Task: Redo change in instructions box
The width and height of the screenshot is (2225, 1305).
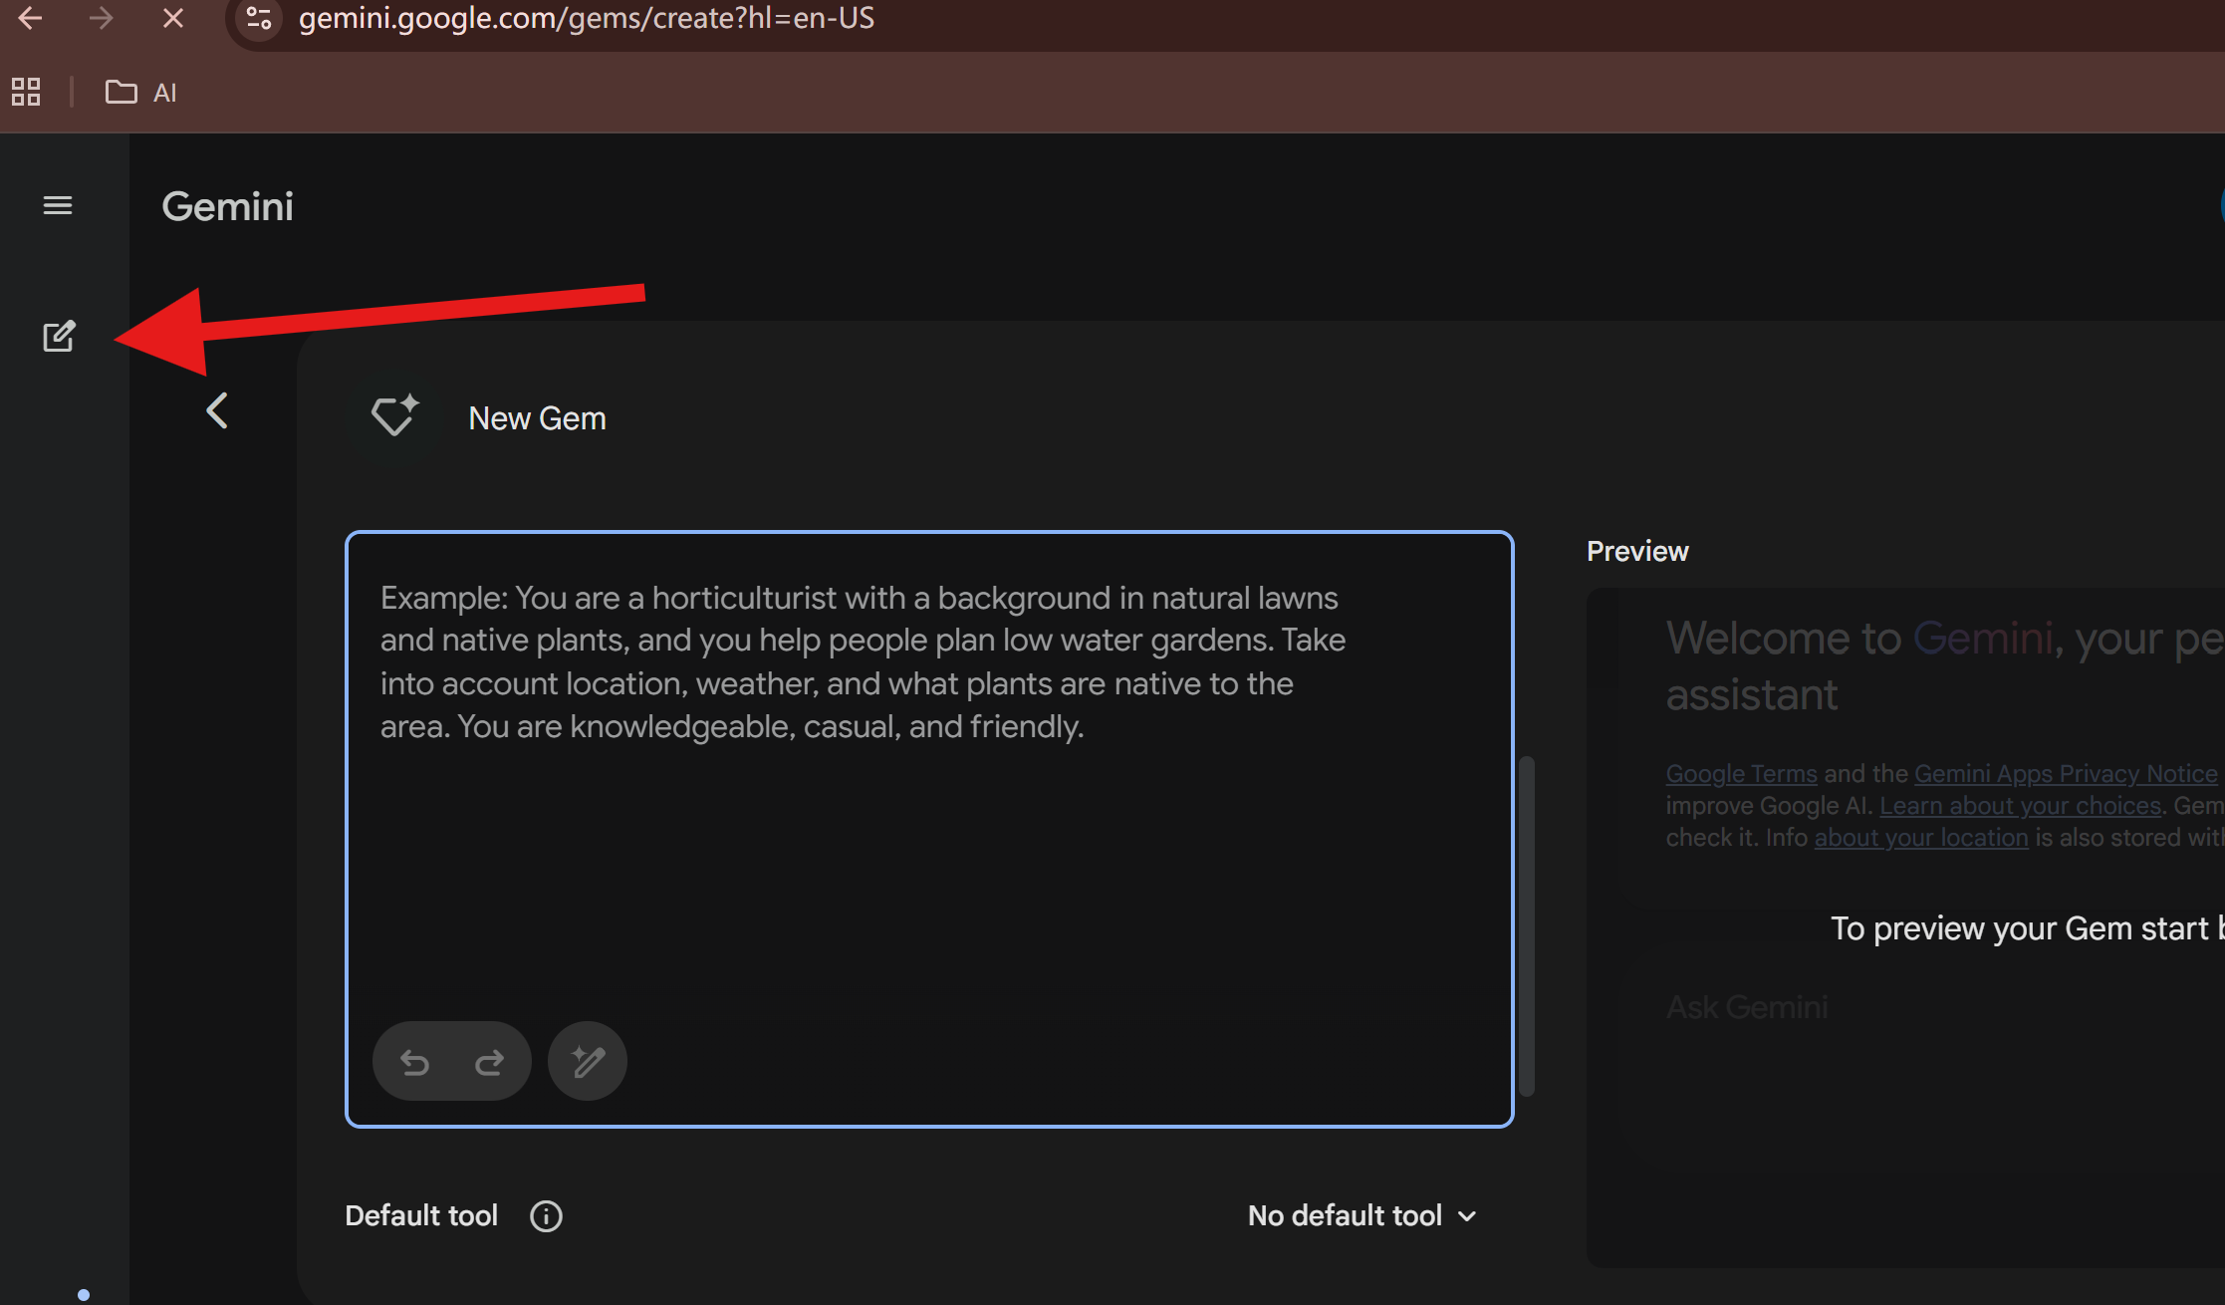Action: 489,1063
